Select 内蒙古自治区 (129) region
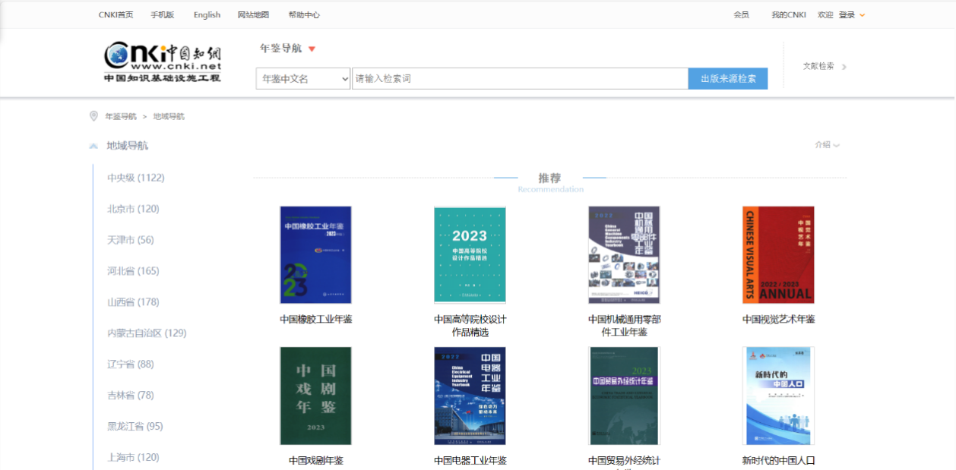Viewport: 956px width, 470px height. tap(147, 333)
